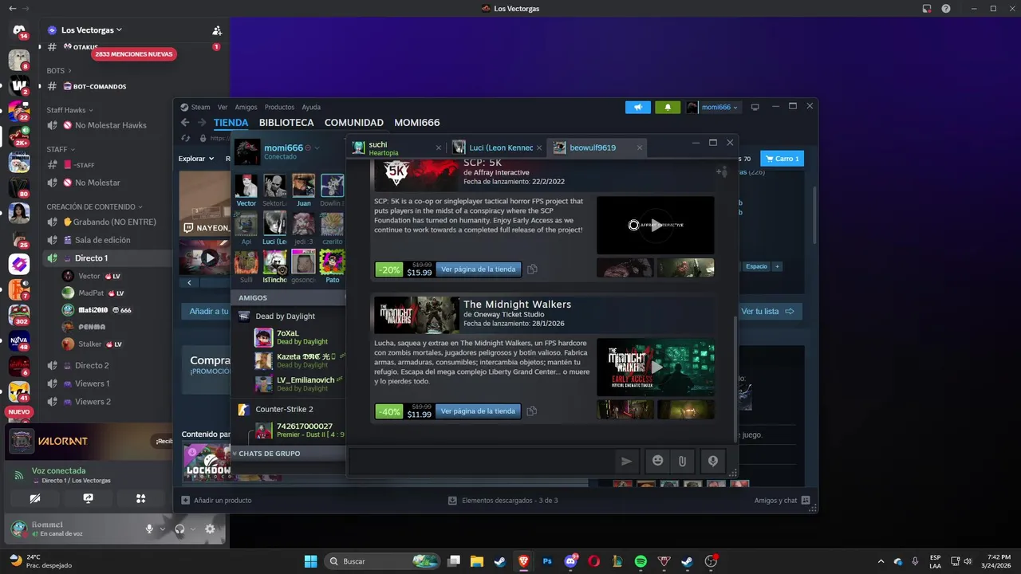Expand Los Vectorgas server menu
Image resolution: width=1021 pixels, height=574 pixels.
pos(92,30)
